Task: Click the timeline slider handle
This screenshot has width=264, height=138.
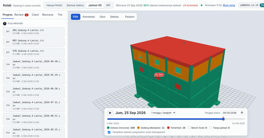Action: pyautogui.click(x=223, y=119)
